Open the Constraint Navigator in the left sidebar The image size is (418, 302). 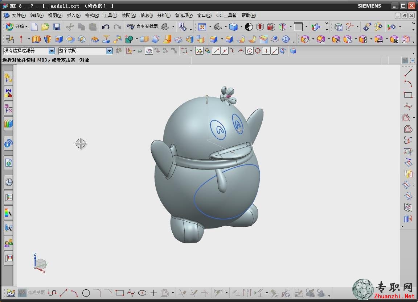(x=9, y=93)
